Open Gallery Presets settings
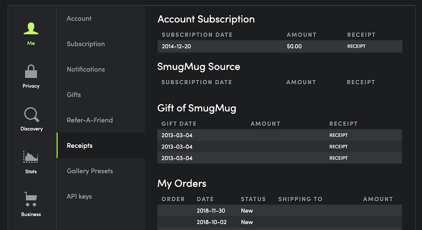The image size is (422, 230). pyautogui.click(x=90, y=171)
